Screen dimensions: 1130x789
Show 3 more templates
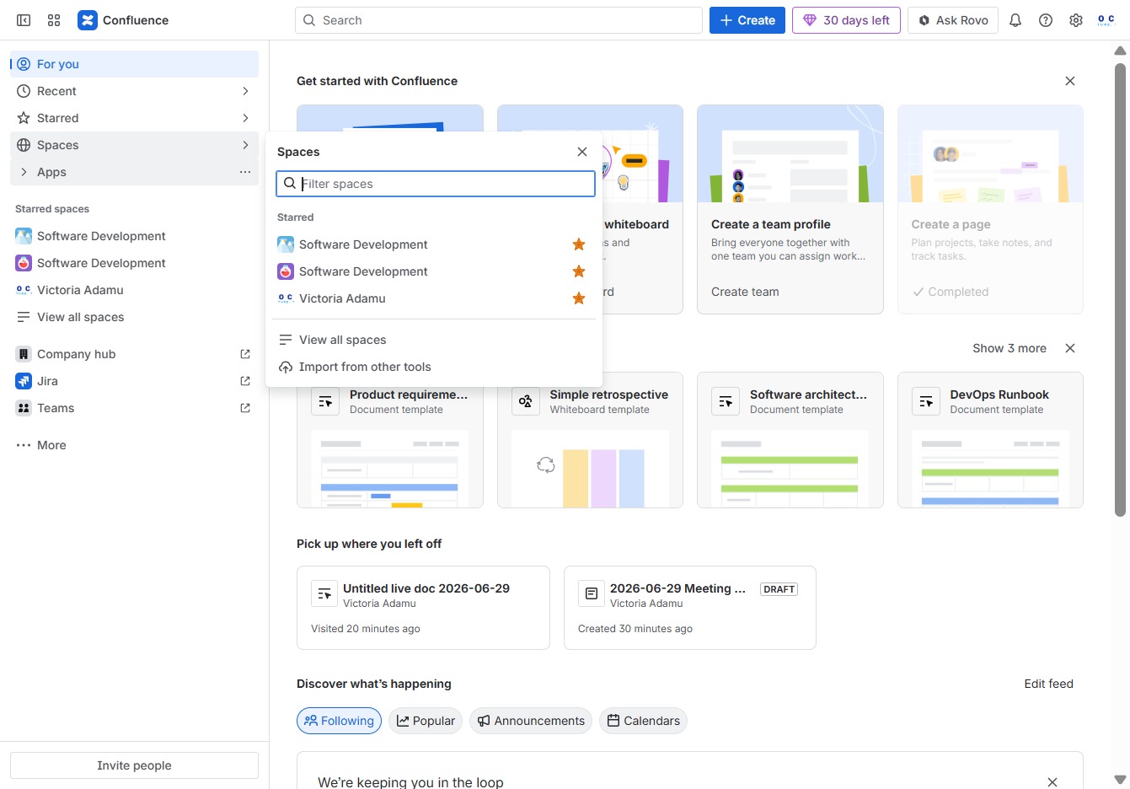1010,348
